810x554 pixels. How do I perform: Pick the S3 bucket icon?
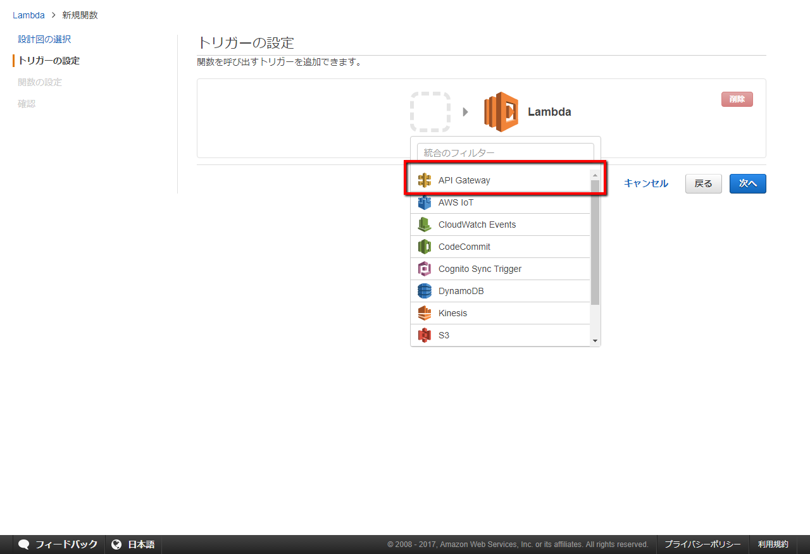pyautogui.click(x=425, y=335)
